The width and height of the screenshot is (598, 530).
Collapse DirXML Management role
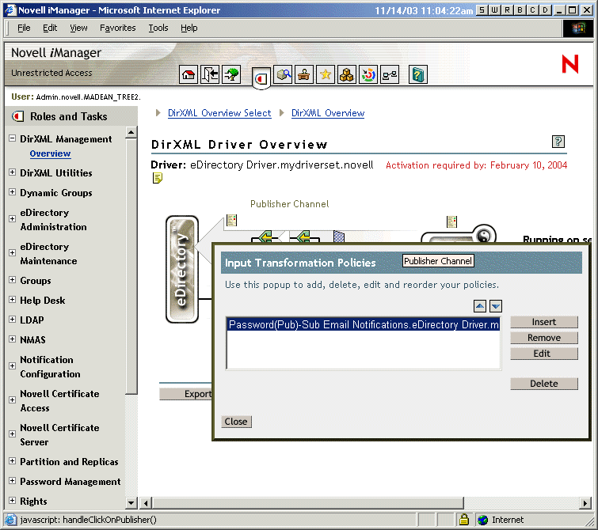coord(12,138)
